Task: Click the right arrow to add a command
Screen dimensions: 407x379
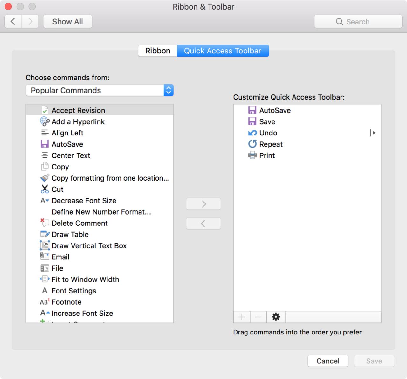Action: point(203,204)
